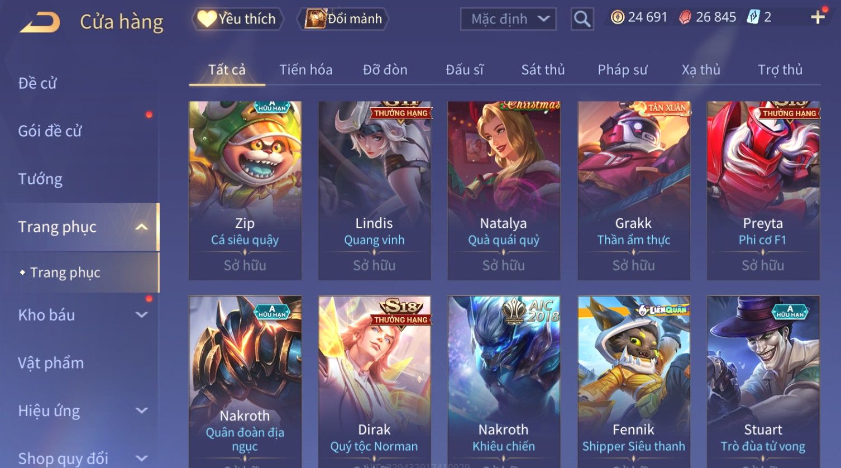Open Gói đề cử in sidebar
The image size is (841, 468).
pyautogui.click(x=50, y=131)
